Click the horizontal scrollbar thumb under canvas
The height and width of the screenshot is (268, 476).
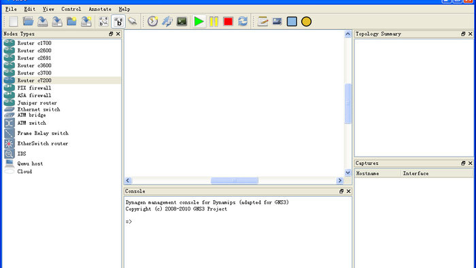click(235, 180)
